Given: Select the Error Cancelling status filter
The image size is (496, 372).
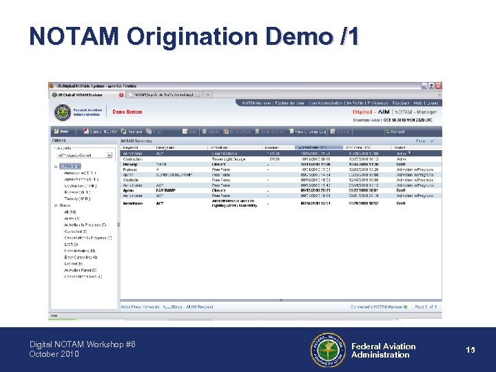Looking at the screenshot, I should coord(81,257).
